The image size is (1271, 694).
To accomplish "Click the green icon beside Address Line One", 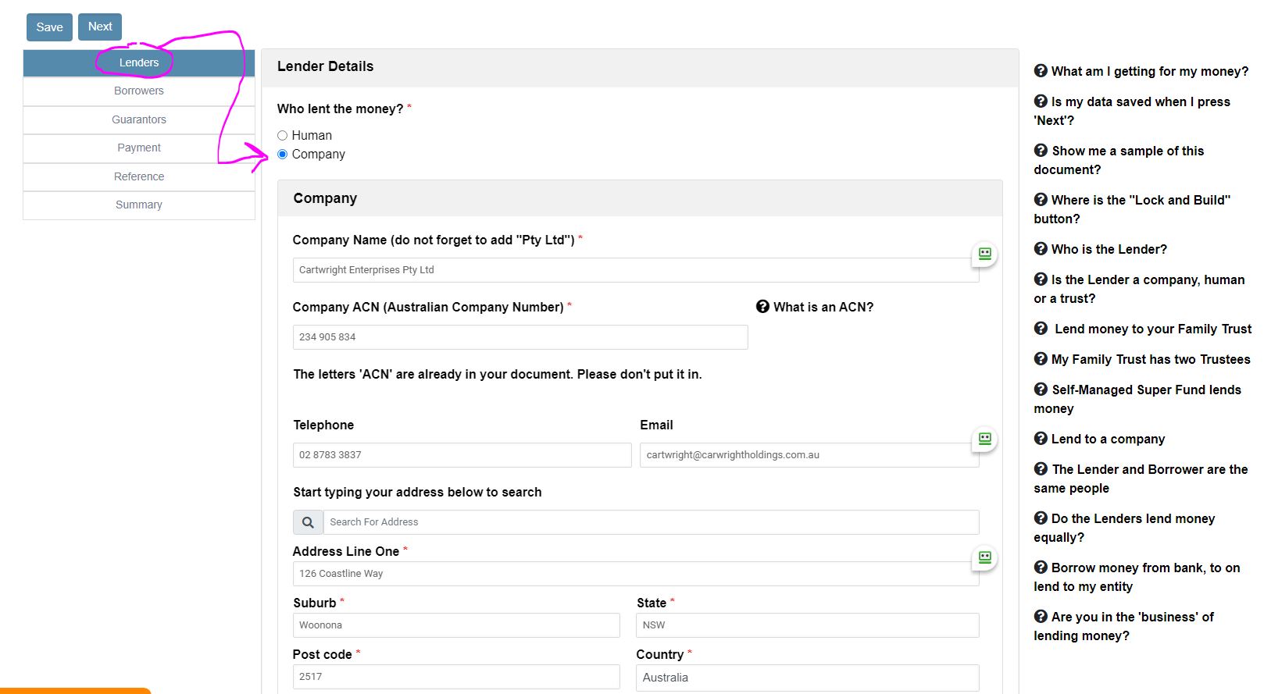I will pyautogui.click(x=984, y=557).
